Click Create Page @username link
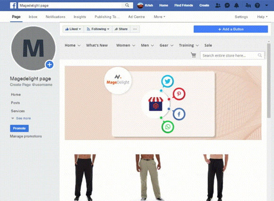Screen dimensions: 274x201 [31, 84]
